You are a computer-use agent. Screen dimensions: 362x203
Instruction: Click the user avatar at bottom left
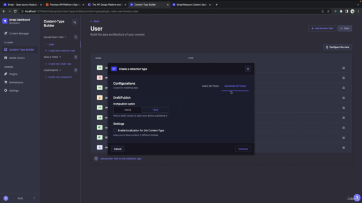tap(6, 198)
